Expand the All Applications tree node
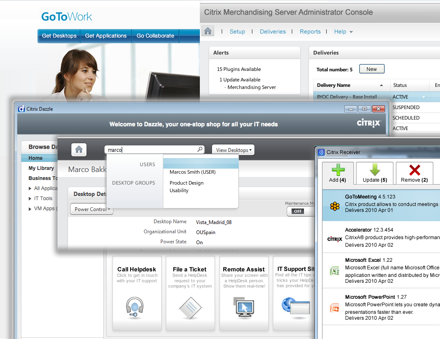Image resolution: width=440 pixels, height=339 pixels. pyautogui.click(x=30, y=188)
